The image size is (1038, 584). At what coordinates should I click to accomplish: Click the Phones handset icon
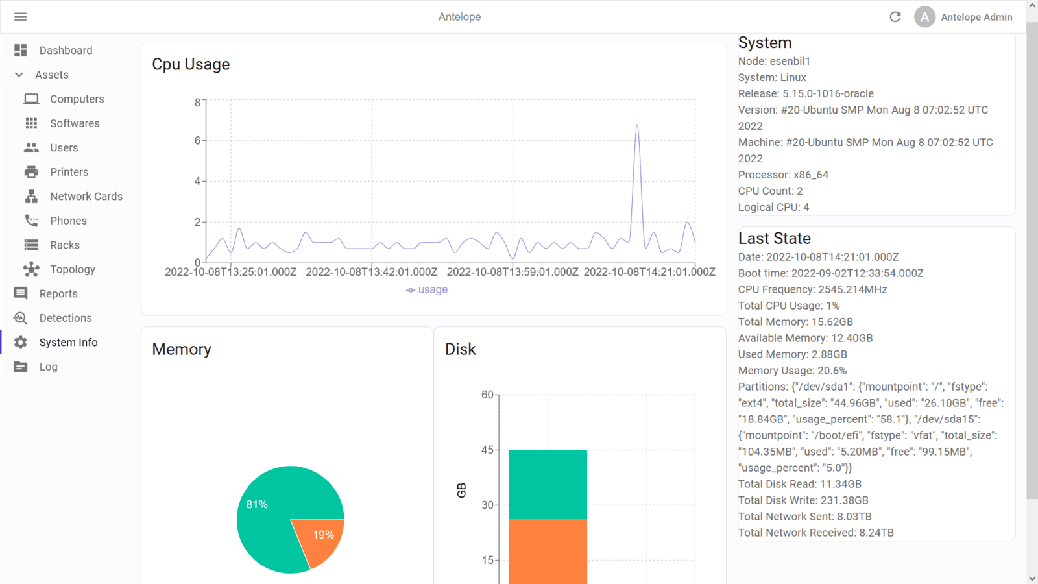31,221
